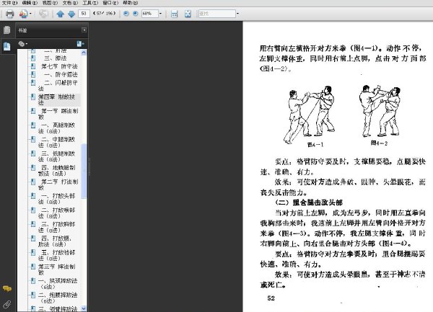Click the fit-width scrolling mode icon
This screenshot has width=433, height=312.
point(174,14)
